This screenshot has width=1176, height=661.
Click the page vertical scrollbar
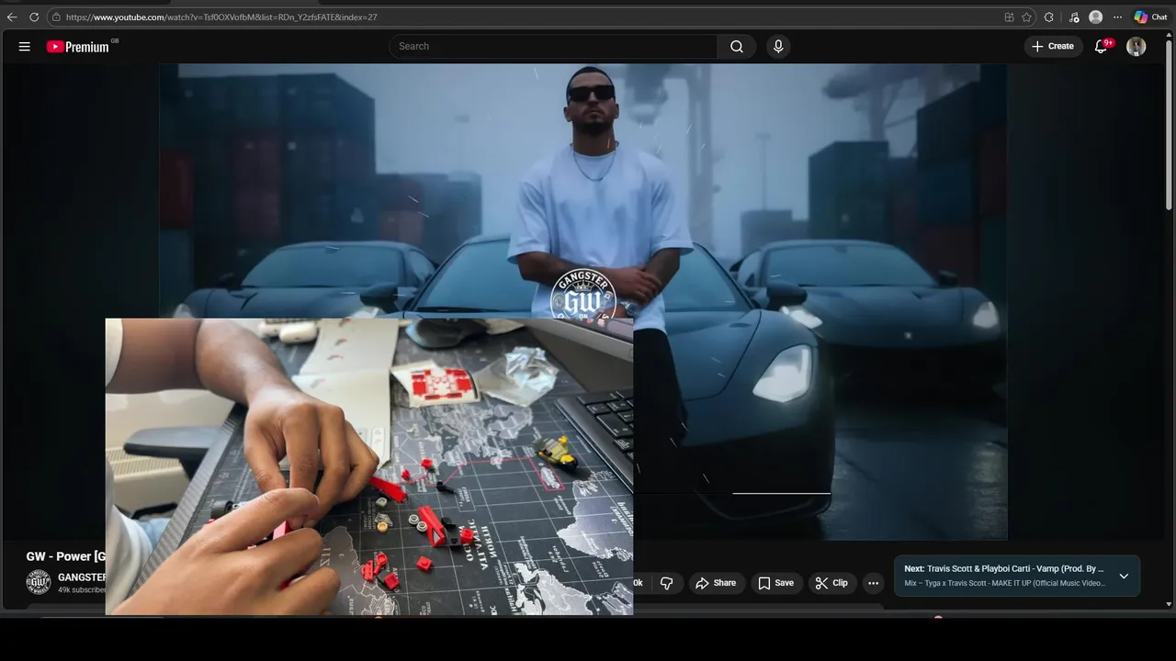click(x=1169, y=124)
